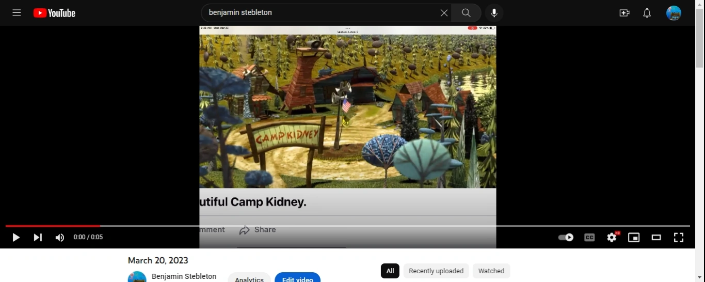This screenshot has width=705, height=282.
Task: Click the 0:00 / 0:05 time display
Action: coord(88,238)
